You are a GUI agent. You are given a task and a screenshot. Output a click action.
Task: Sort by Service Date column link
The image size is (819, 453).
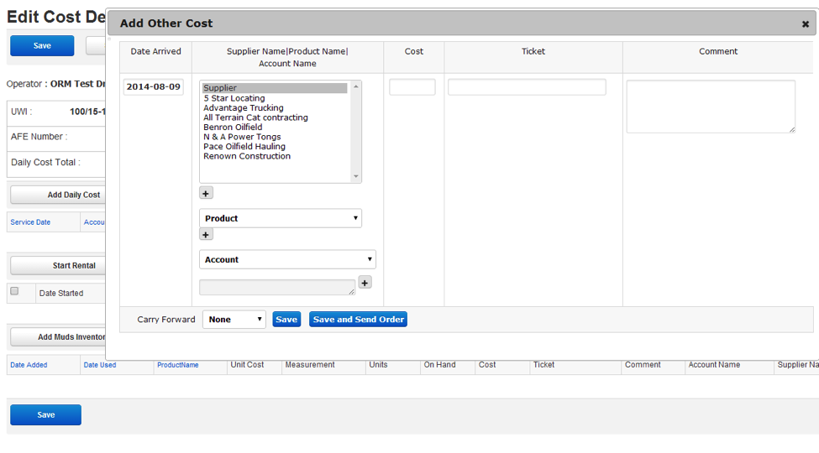point(30,222)
